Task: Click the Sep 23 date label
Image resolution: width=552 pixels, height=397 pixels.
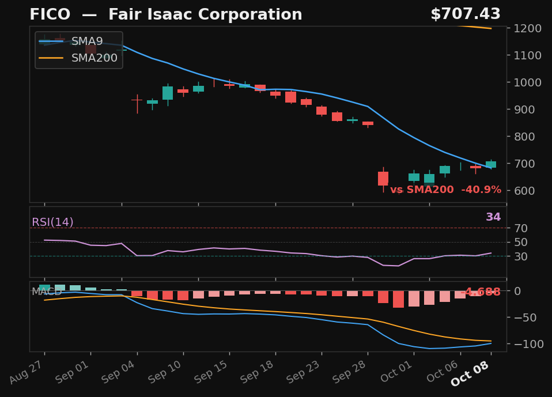Action: pos(303,372)
